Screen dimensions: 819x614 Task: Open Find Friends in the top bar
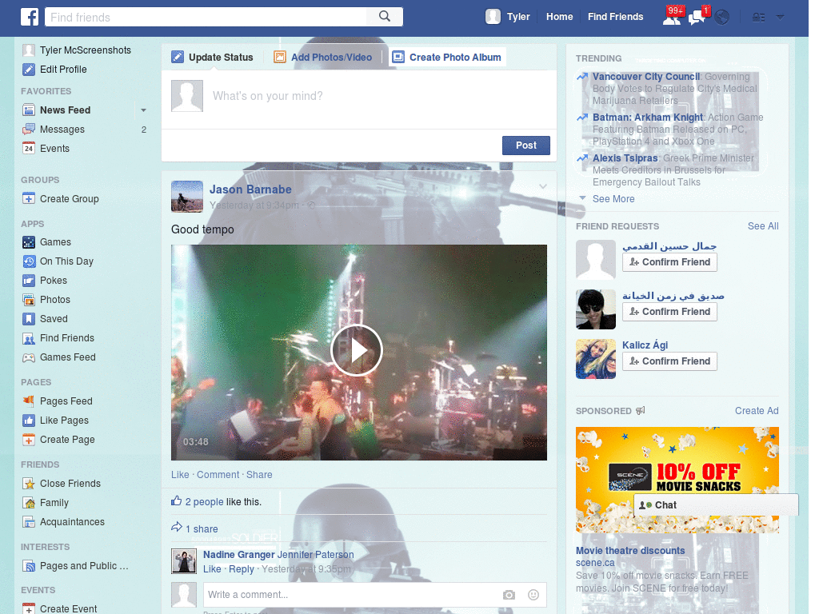tap(615, 17)
